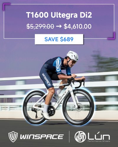Click the WINSPACE logo on the bike frame

(62, 97)
